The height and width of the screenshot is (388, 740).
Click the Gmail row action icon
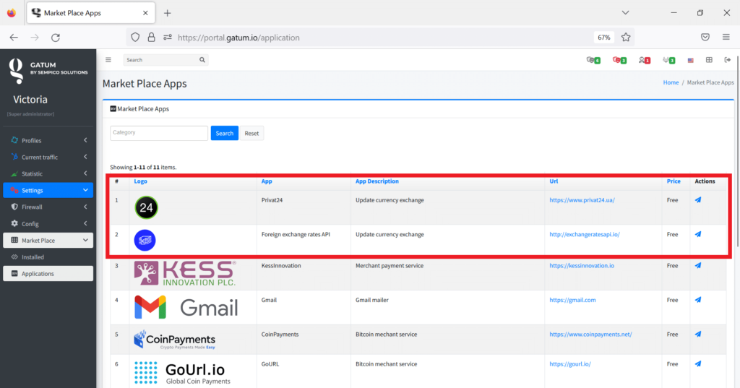click(698, 300)
